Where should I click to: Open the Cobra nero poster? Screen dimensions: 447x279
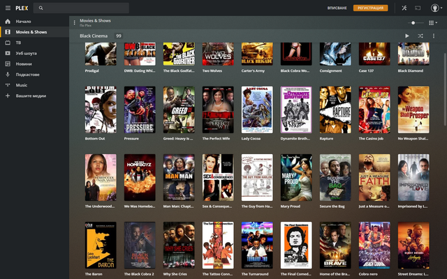374,245
